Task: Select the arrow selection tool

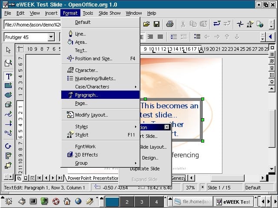Action: (x=8, y=50)
